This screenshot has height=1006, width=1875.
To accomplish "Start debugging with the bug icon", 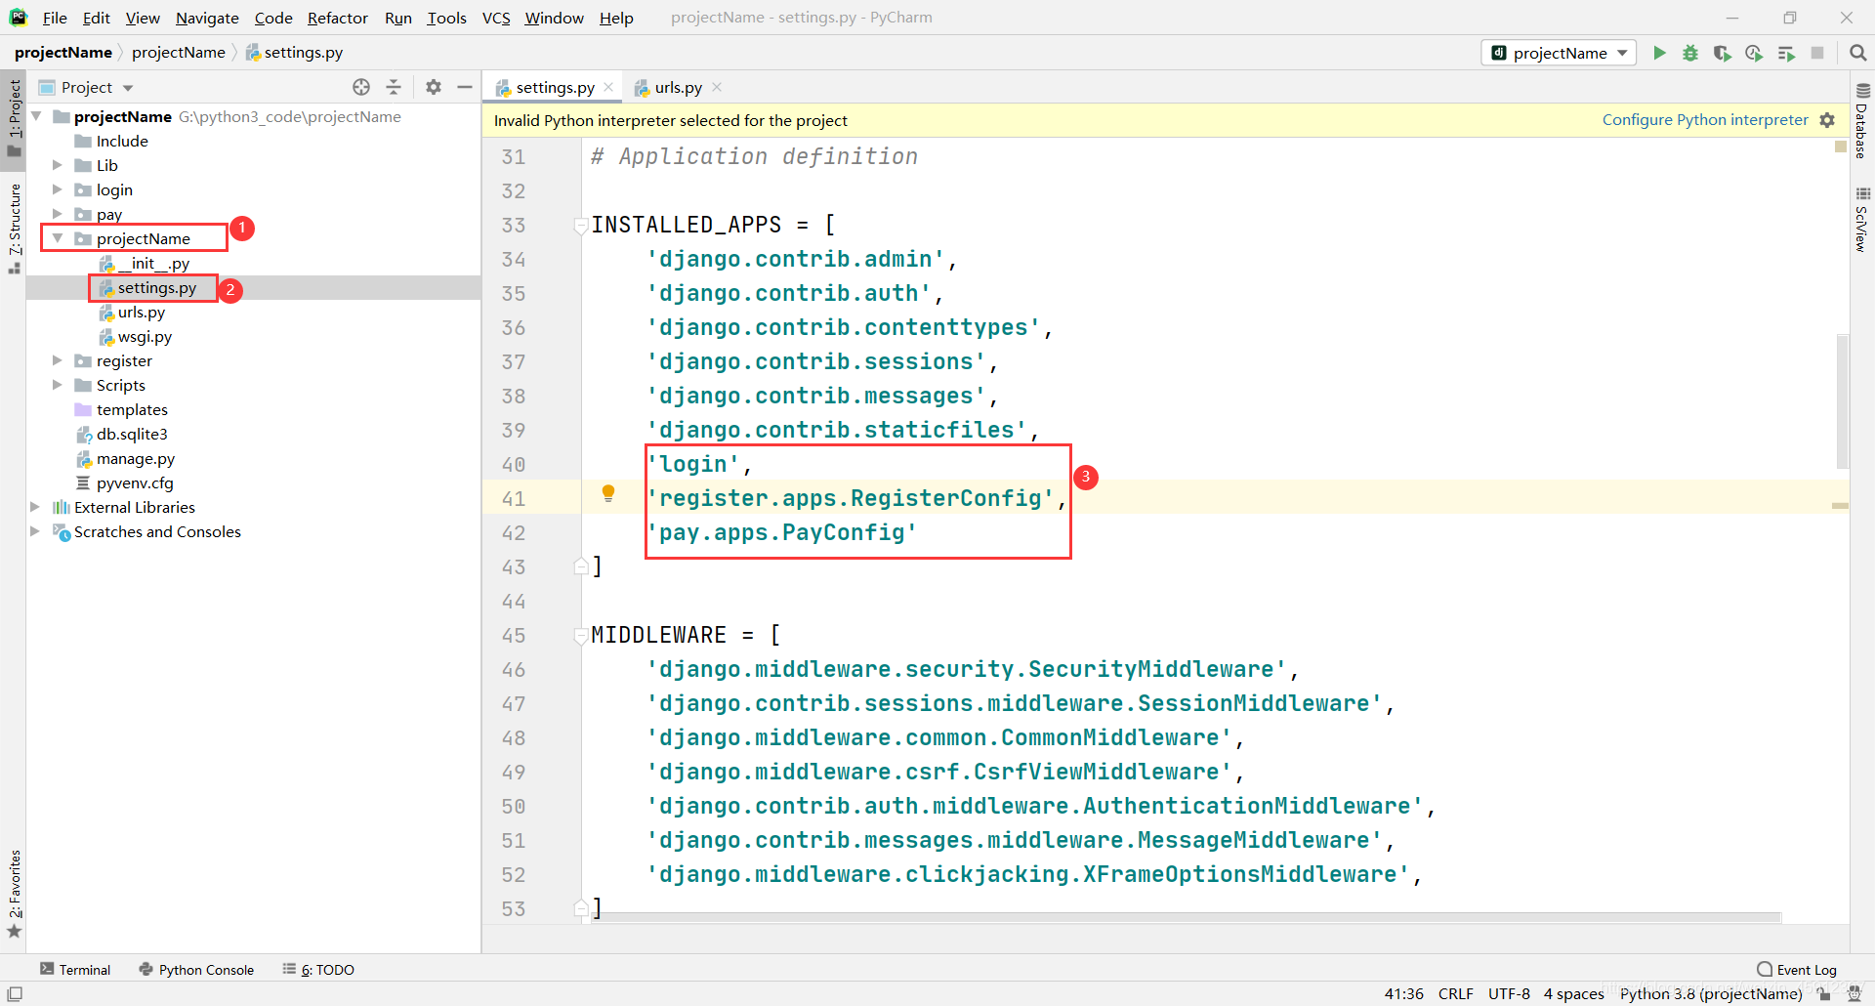I will click(x=1690, y=53).
